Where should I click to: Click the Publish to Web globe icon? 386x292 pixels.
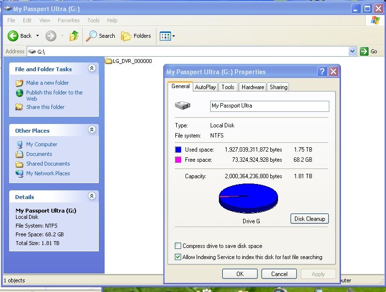pos(19,93)
